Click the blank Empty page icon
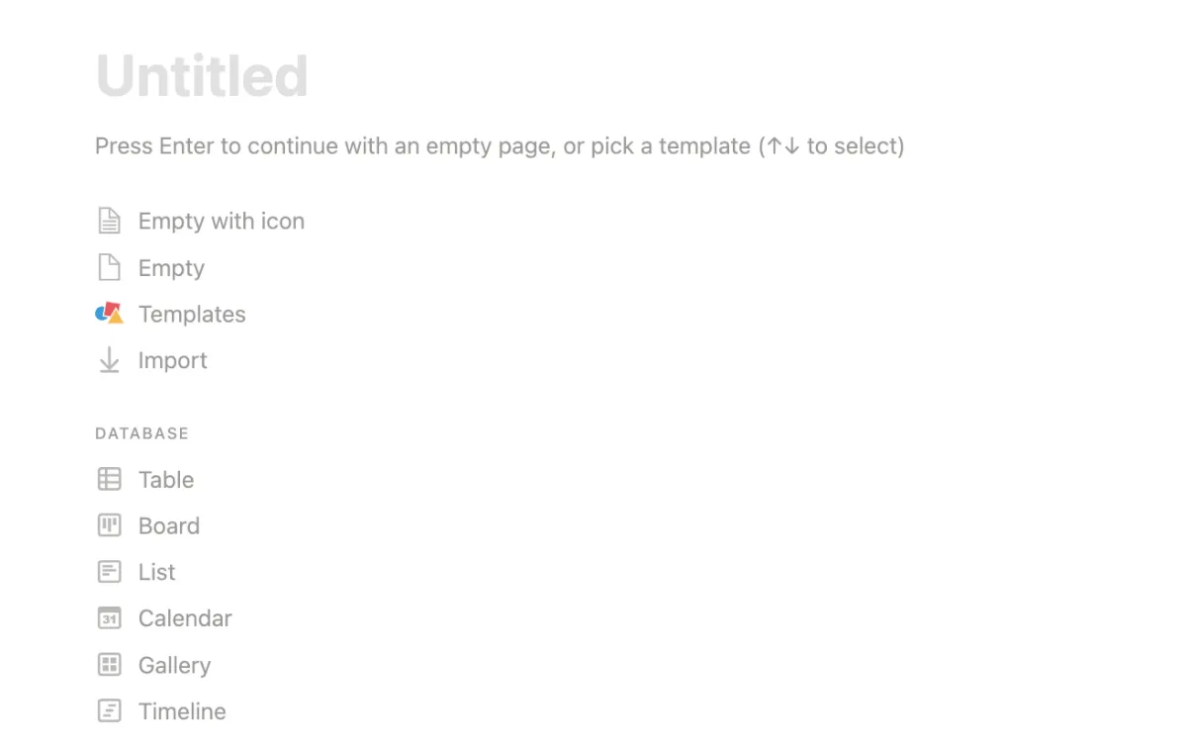This screenshot has width=1187, height=753. (x=109, y=268)
